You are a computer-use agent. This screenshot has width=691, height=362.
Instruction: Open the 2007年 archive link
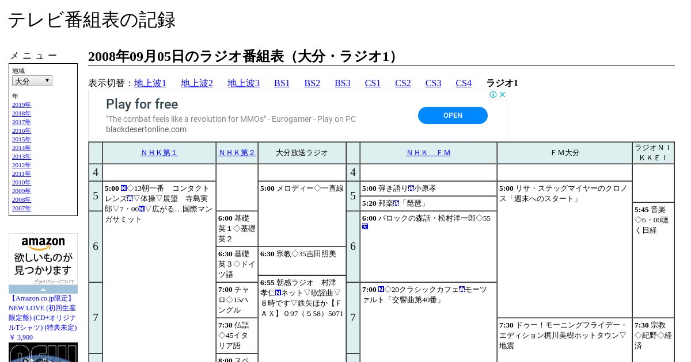(21, 209)
